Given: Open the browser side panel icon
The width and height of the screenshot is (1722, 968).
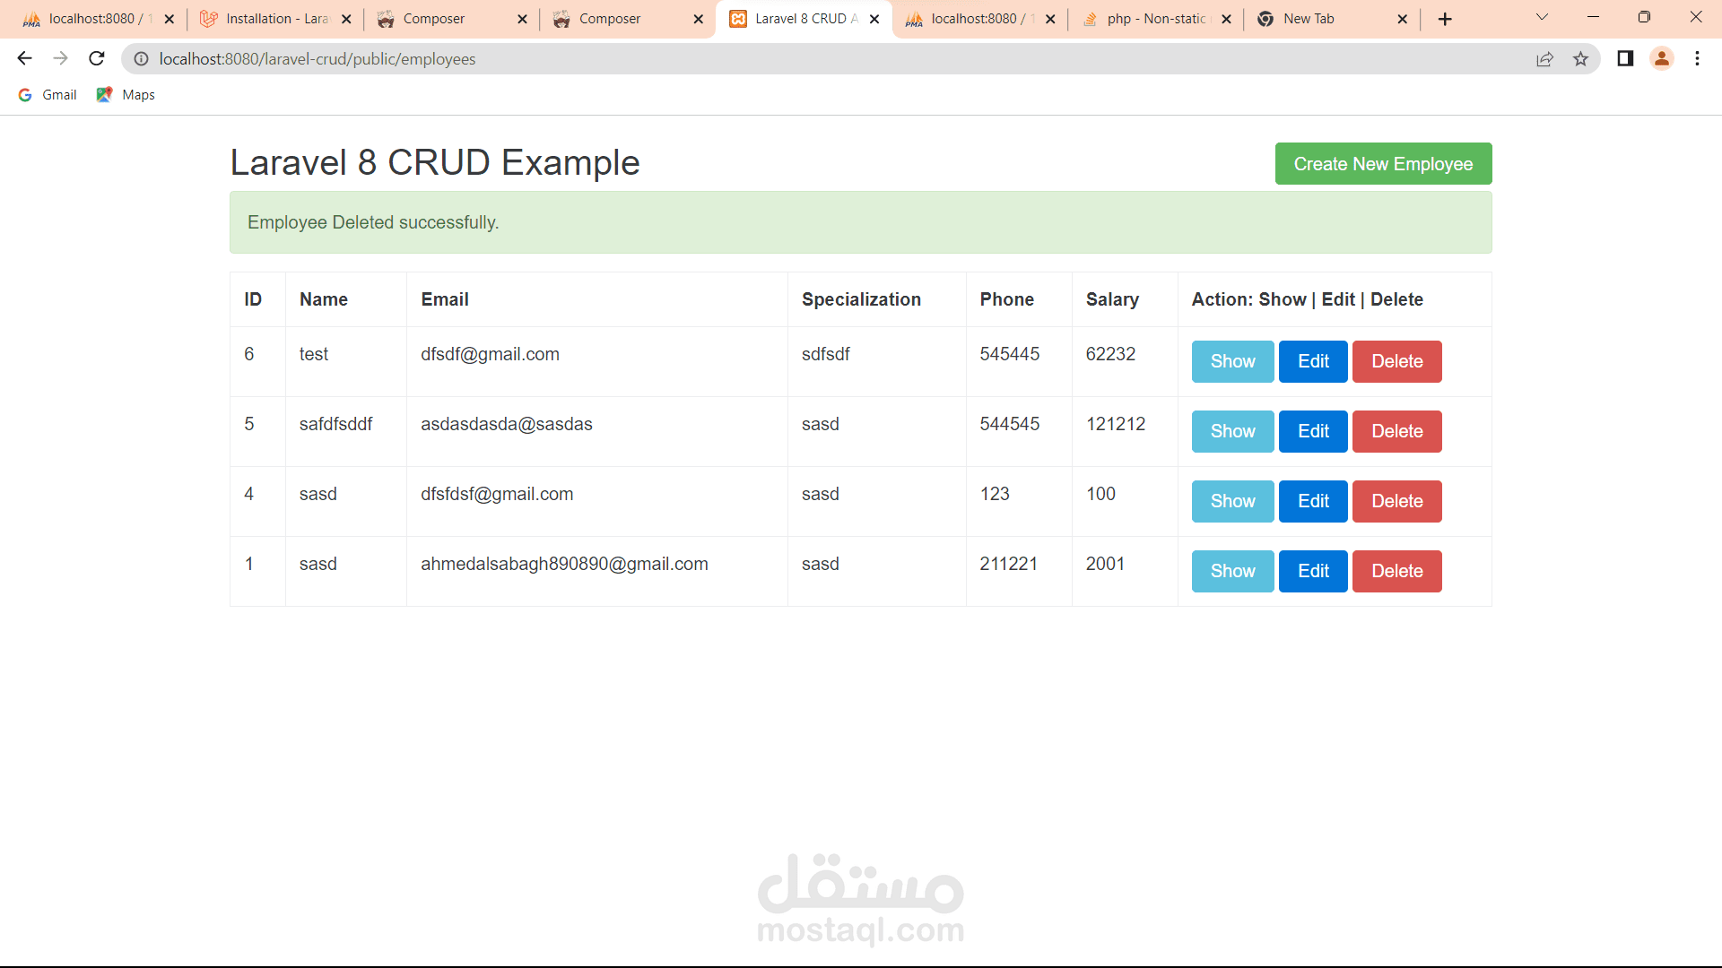Looking at the screenshot, I should [x=1625, y=59].
